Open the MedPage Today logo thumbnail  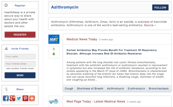click(x=54, y=101)
